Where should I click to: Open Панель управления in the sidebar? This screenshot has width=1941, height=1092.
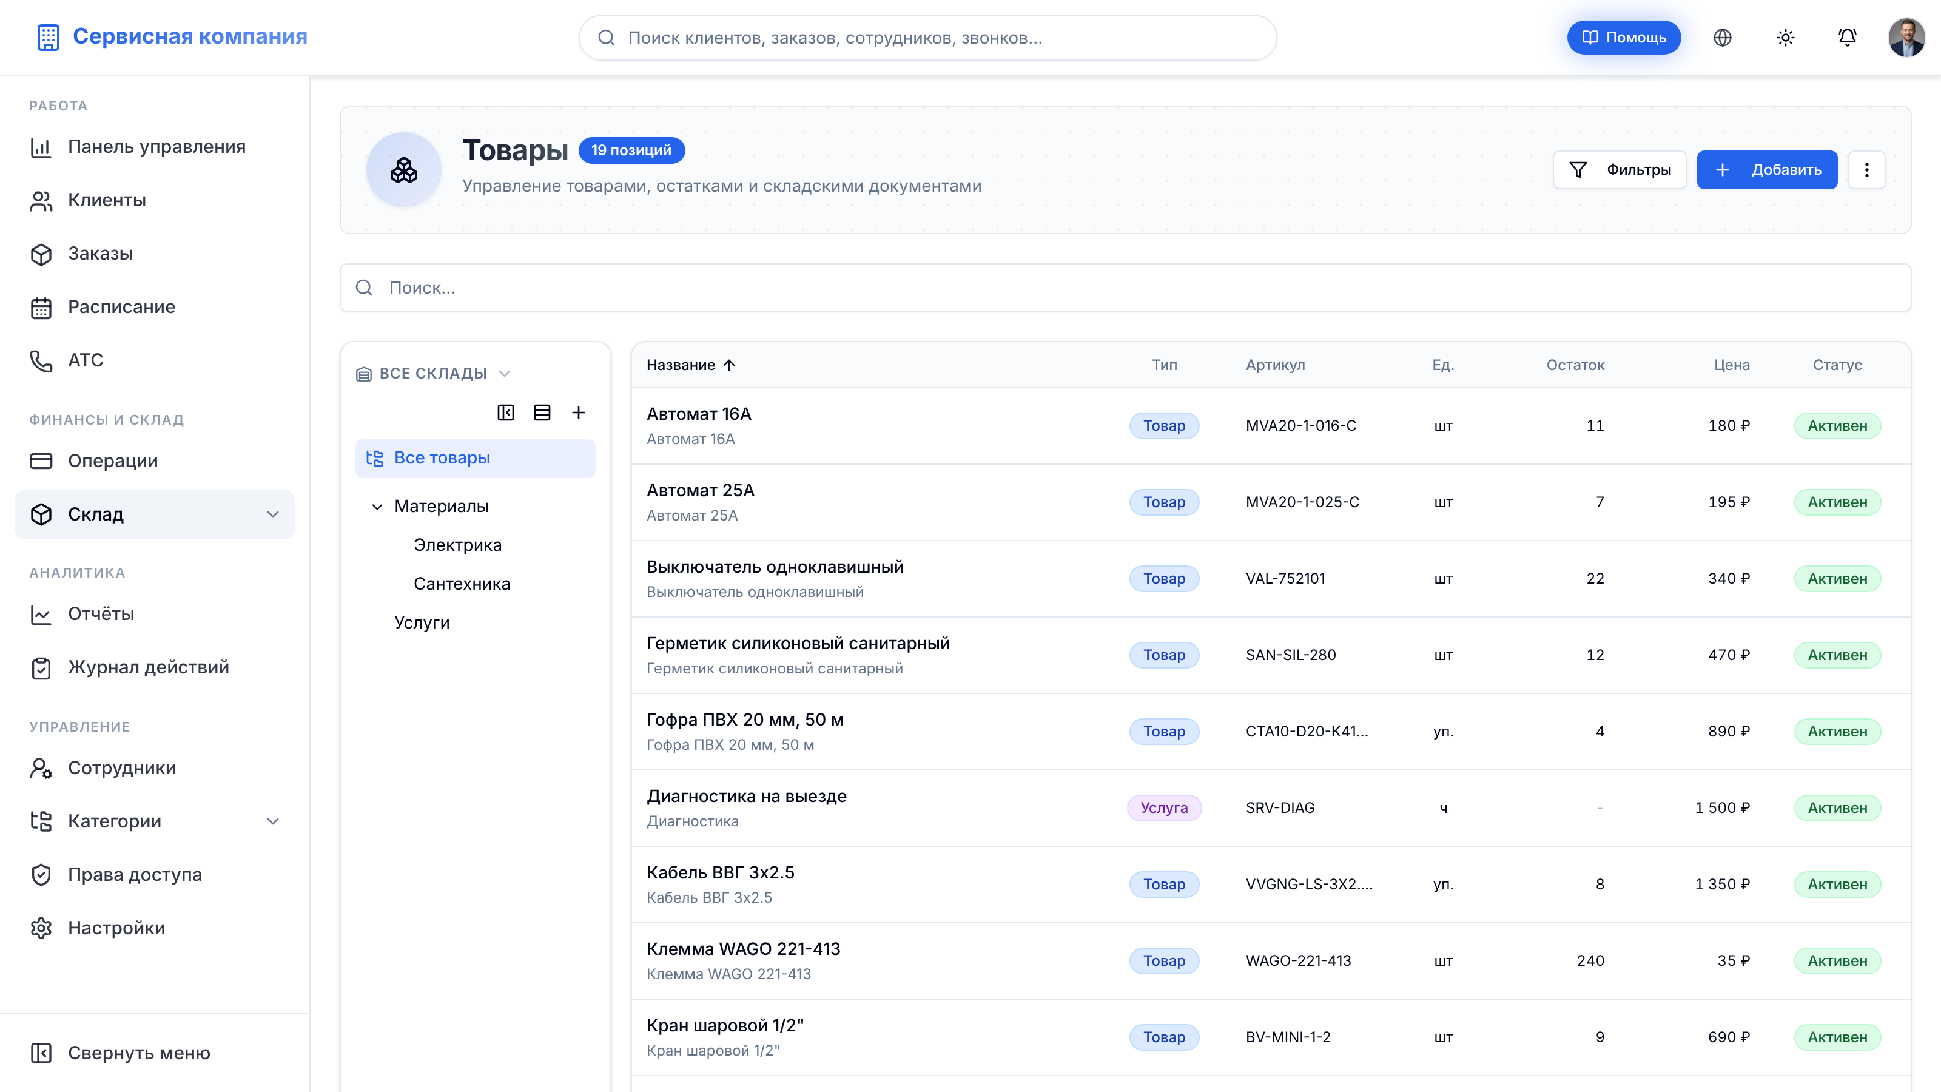click(155, 147)
